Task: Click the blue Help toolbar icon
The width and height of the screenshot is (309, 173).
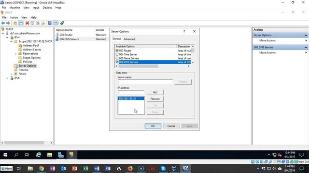Action: 50,23
